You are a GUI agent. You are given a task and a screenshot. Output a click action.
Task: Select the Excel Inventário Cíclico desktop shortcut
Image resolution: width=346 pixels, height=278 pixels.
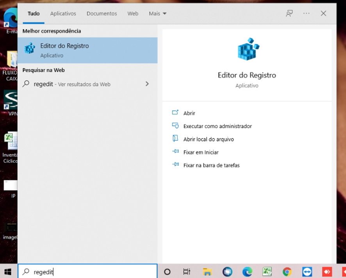[11, 147]
